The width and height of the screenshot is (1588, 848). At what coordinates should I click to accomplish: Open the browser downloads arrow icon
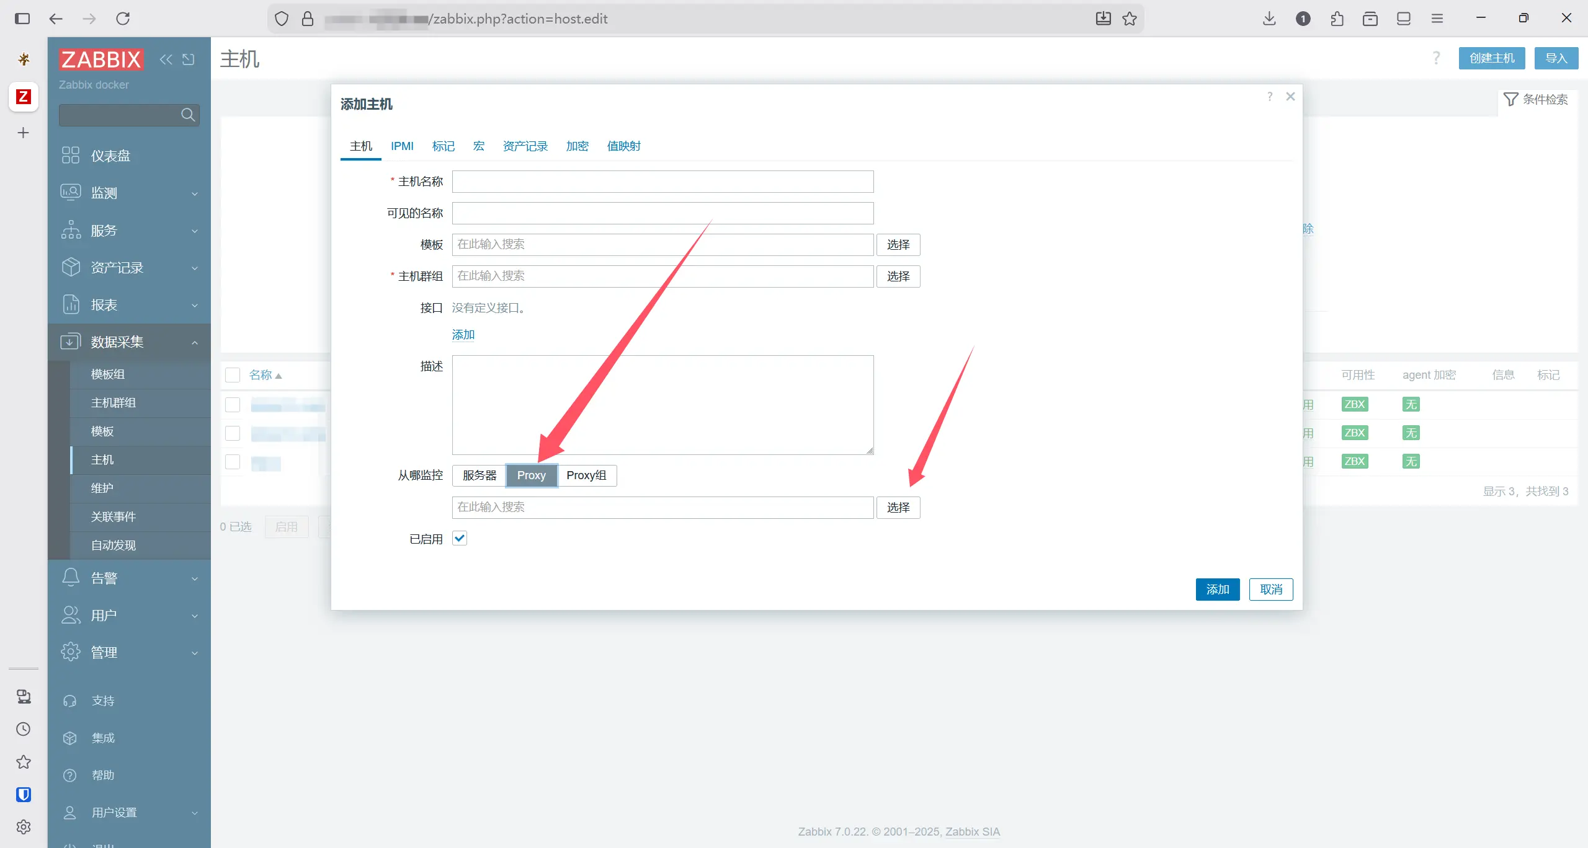[x=1269, y=19]
